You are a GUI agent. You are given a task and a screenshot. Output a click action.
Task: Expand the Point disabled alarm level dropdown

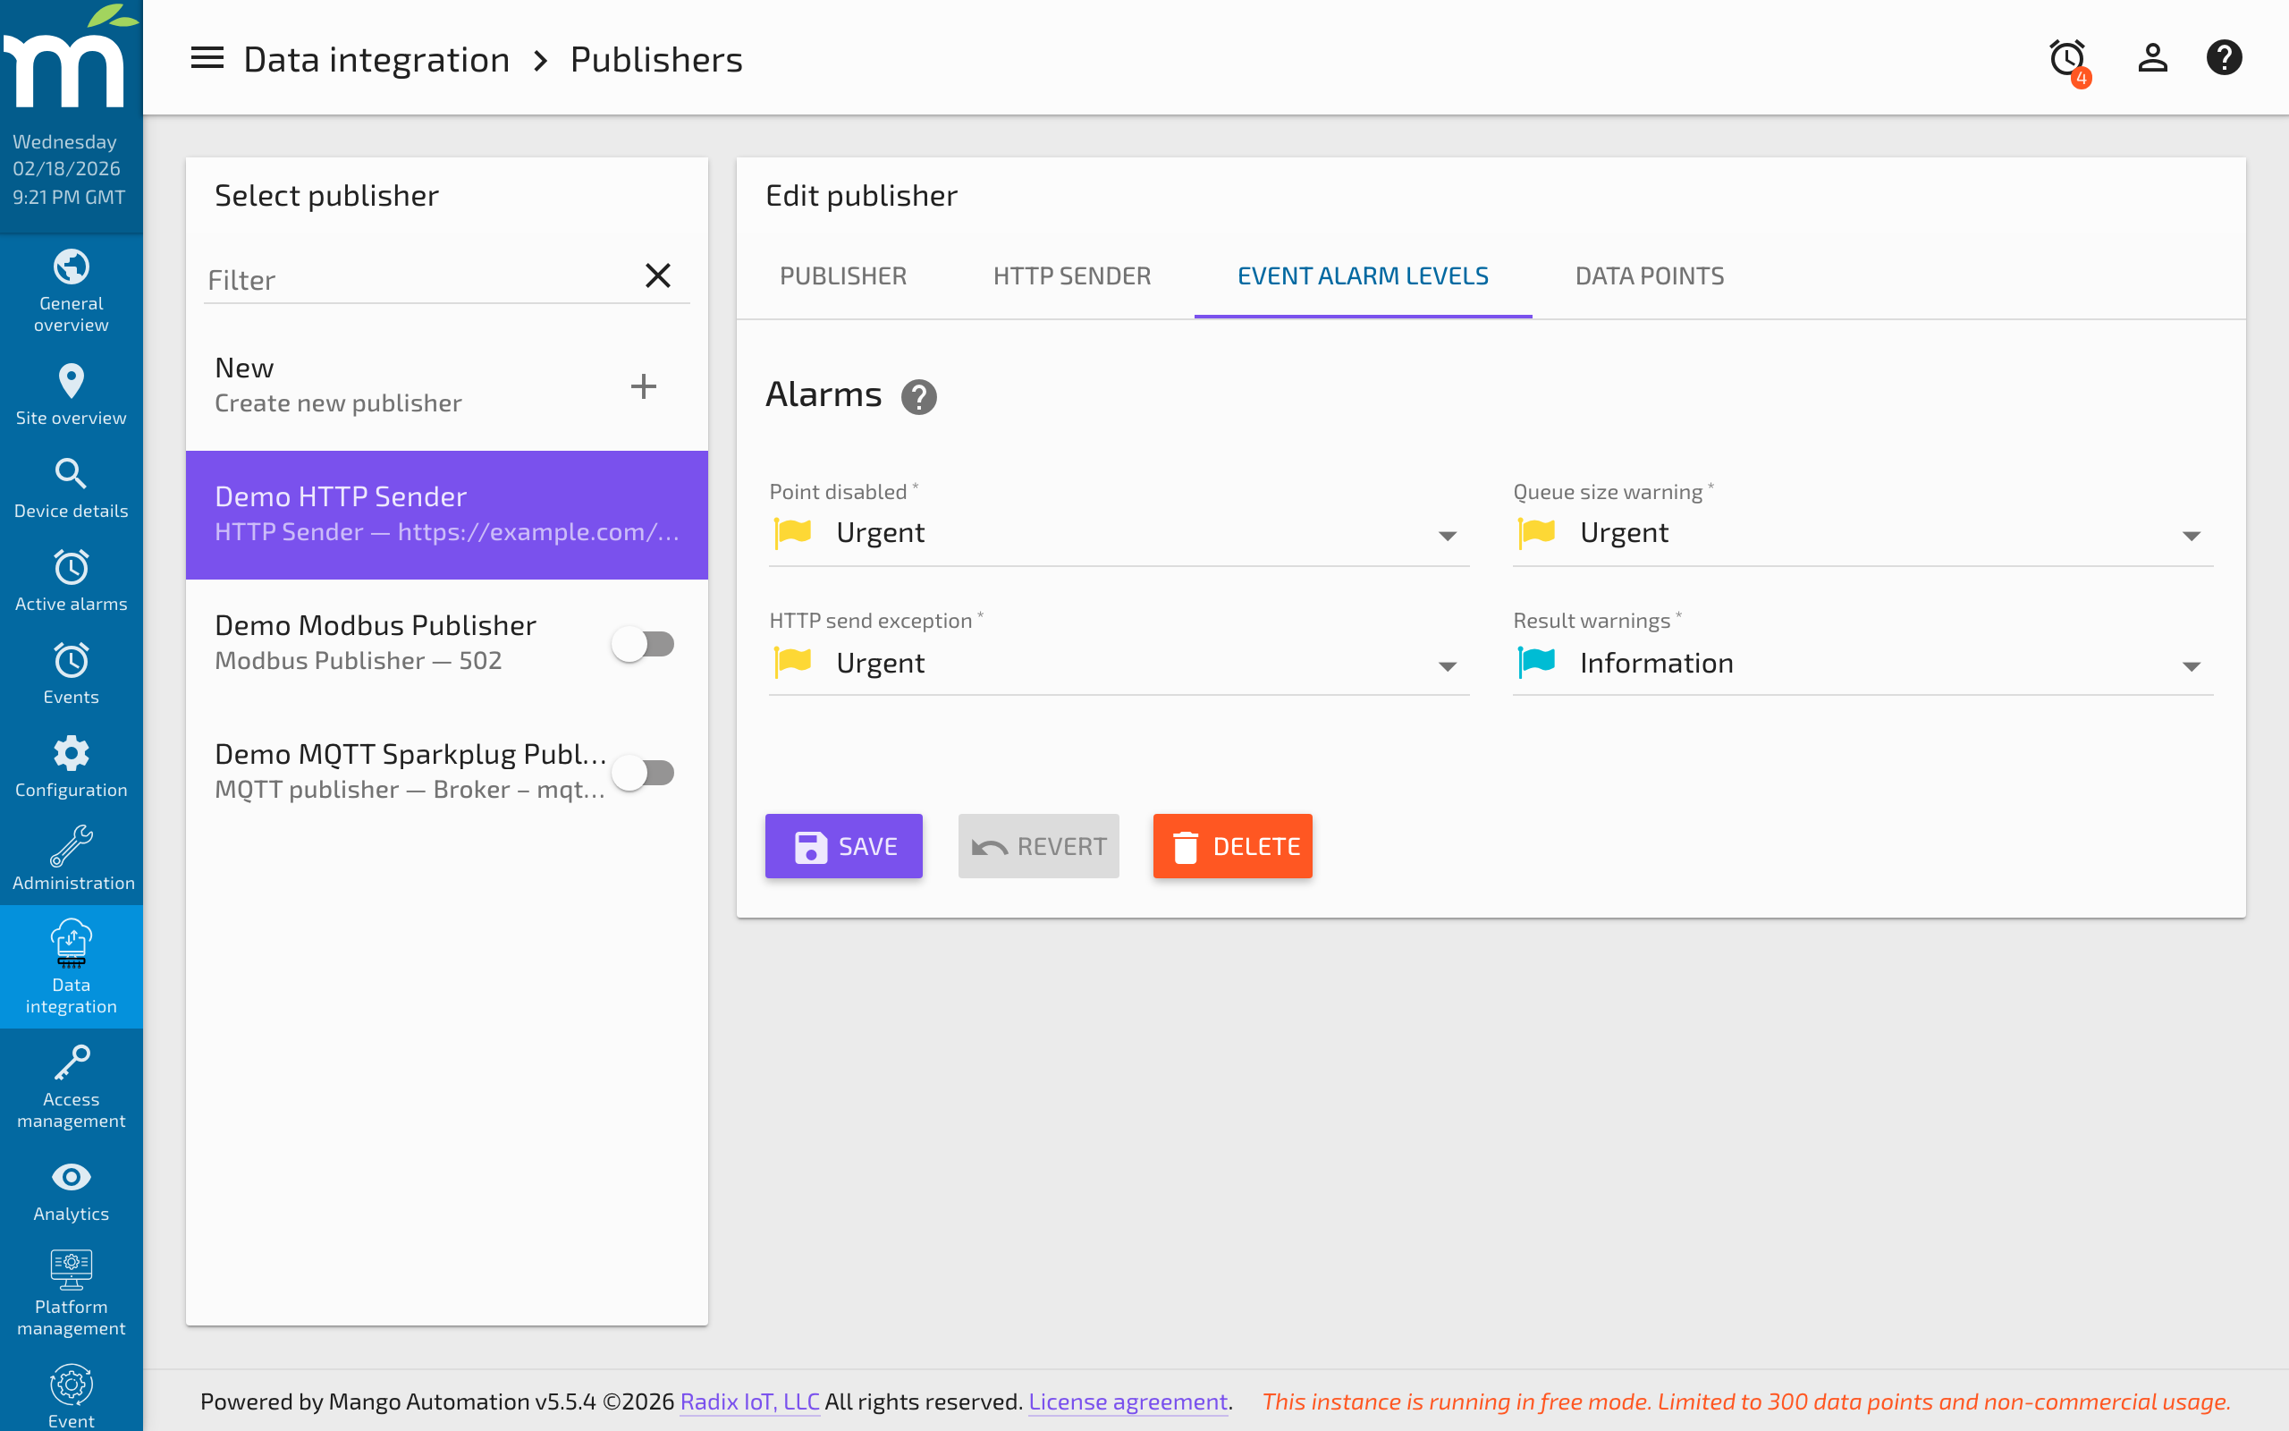click(1118, 534)
